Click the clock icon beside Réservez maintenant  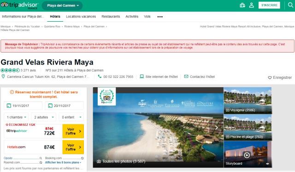pyautogui.click(x=12, y=92)
